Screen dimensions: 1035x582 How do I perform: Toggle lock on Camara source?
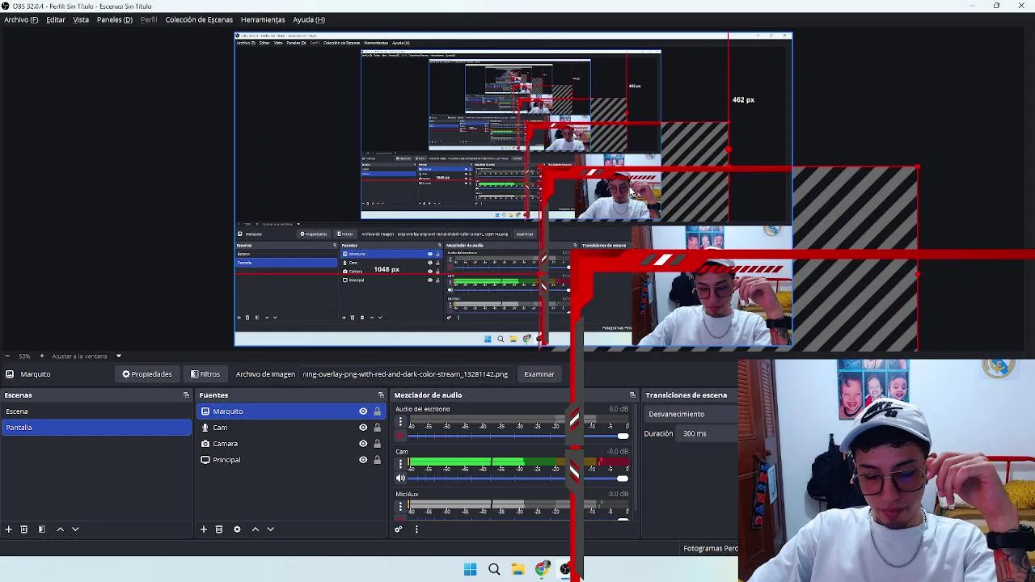(x=377, y=444)
